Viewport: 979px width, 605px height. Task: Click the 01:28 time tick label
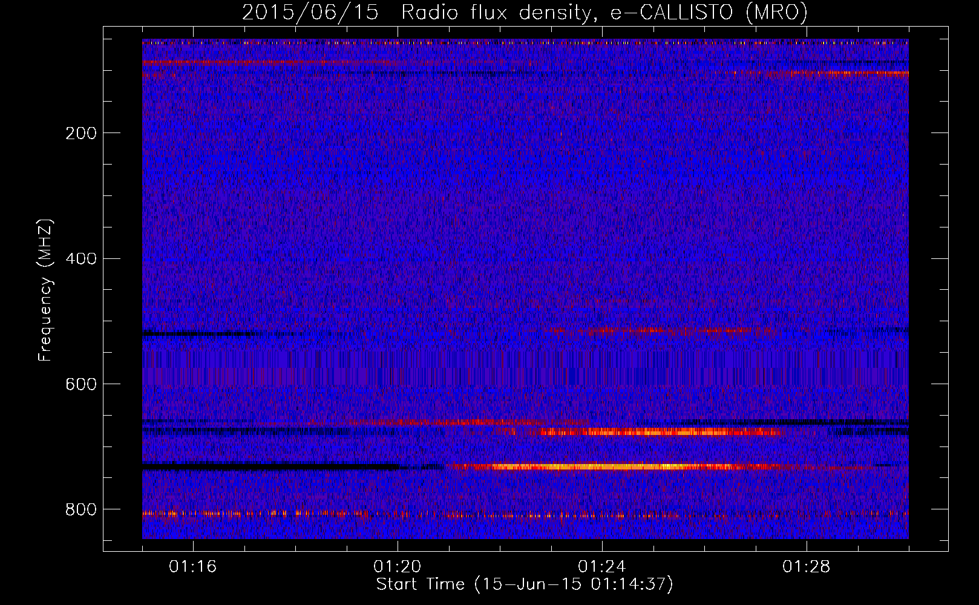coord(807,567)
